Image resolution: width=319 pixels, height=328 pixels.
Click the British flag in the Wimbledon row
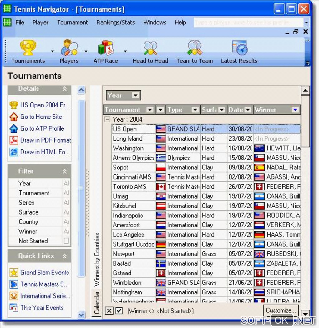coord(161,283)
